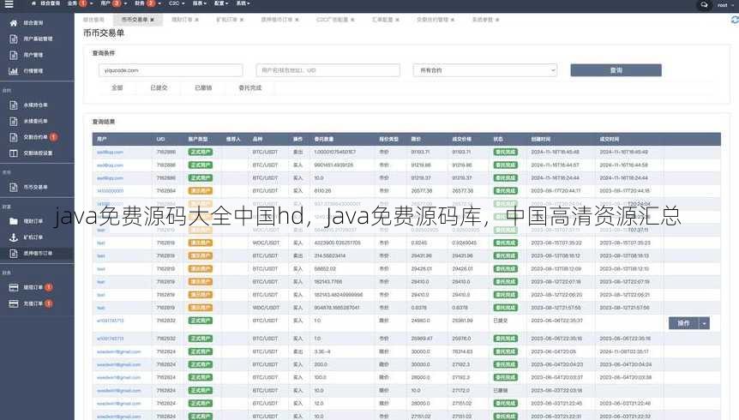Click the card icon for 充值订单
Screen dimensions: 739x420
14,303
